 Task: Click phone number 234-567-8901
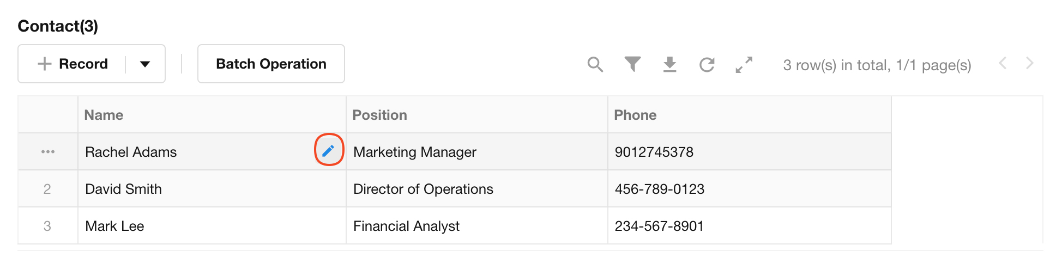659,226
